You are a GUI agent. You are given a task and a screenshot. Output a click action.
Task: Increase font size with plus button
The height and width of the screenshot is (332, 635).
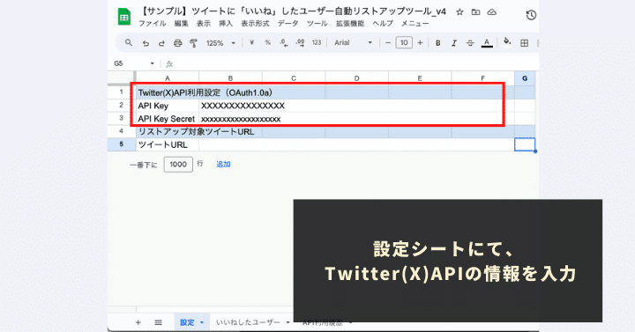coord(420,42)
